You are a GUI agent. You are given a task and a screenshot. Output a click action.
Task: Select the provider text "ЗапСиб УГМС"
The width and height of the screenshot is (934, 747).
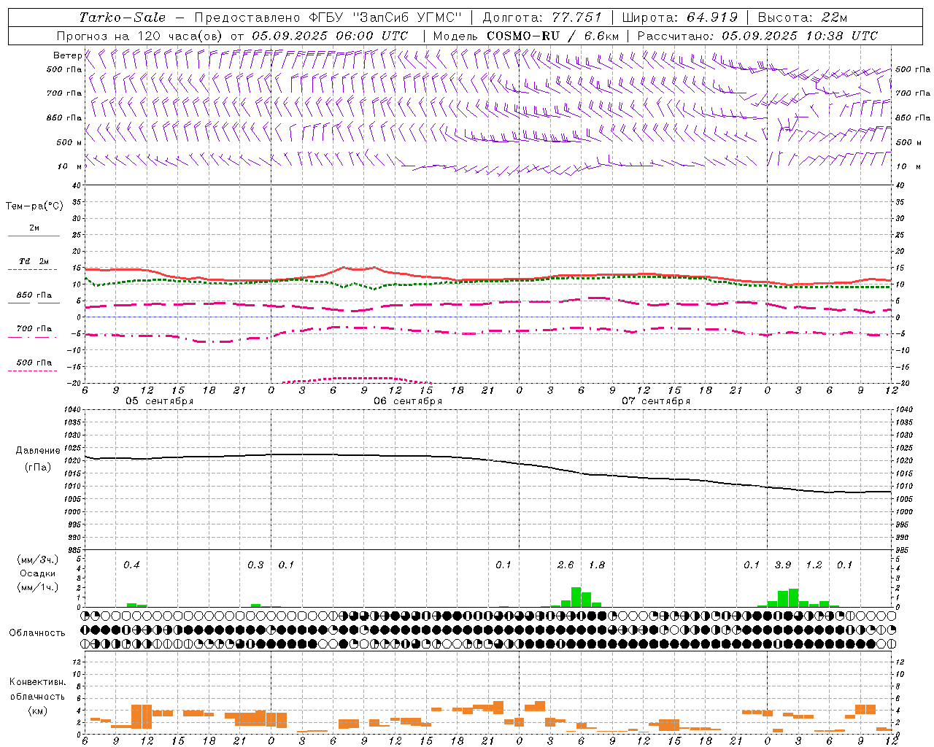[x=407, y=18]
